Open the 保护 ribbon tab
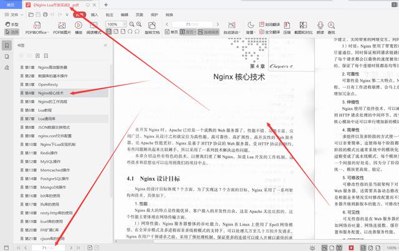Screen dimensions: 399x251 [154, 15]
